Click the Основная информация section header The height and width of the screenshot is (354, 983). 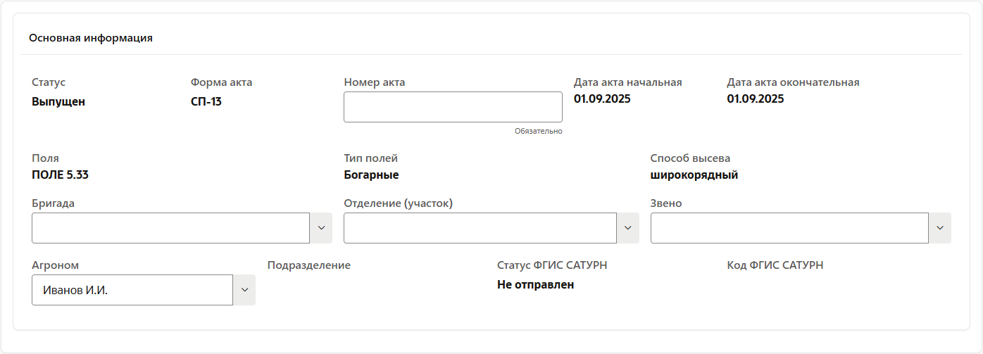point(91,38)
